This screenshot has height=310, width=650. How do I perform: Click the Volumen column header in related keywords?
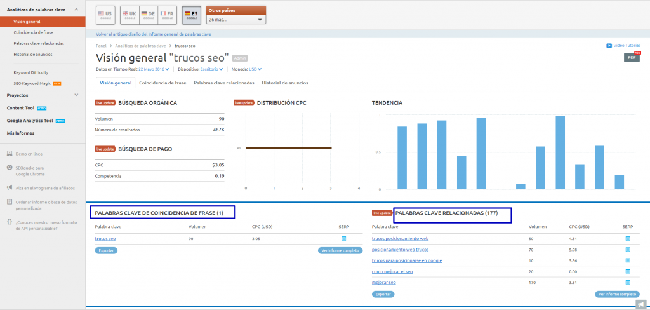click(537, 227)
